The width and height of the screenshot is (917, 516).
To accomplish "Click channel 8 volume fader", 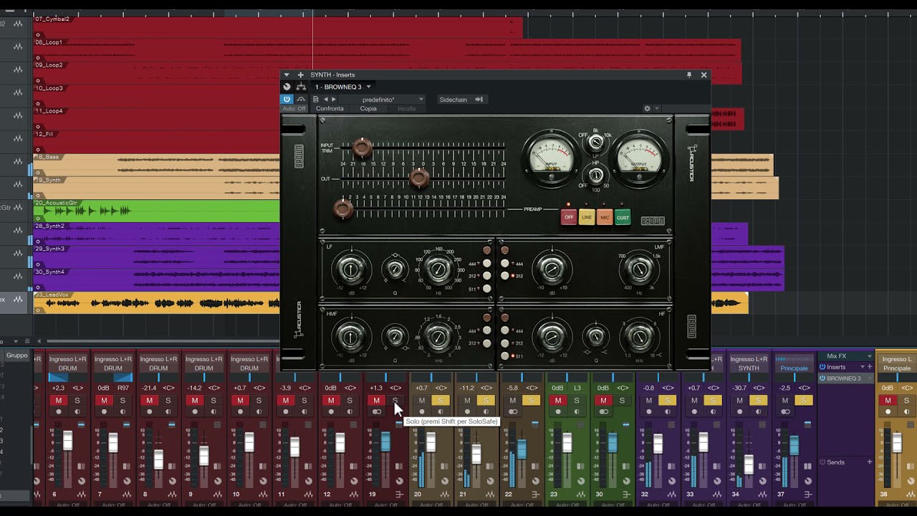I will tap(158, 459).
